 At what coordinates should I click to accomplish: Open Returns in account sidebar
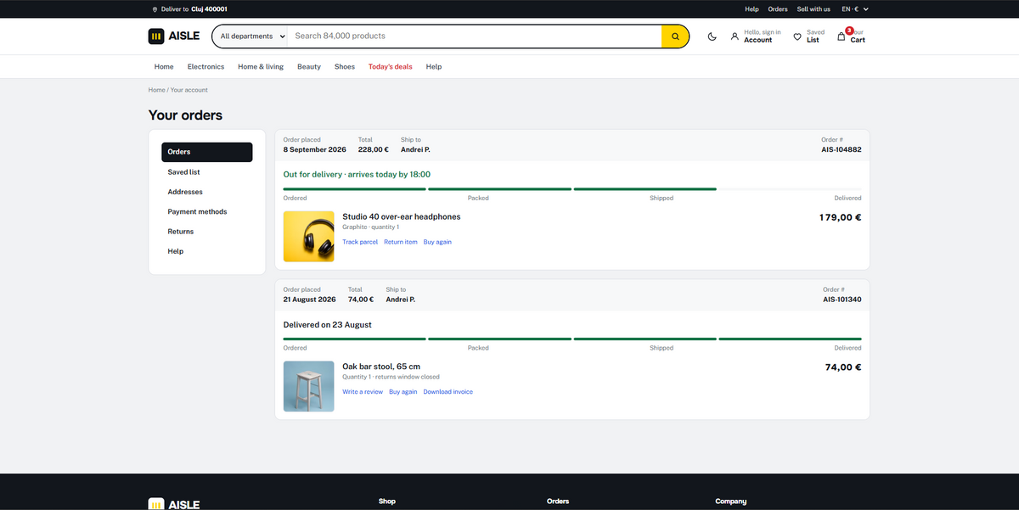pyautogui.click(x=207, y=232)
